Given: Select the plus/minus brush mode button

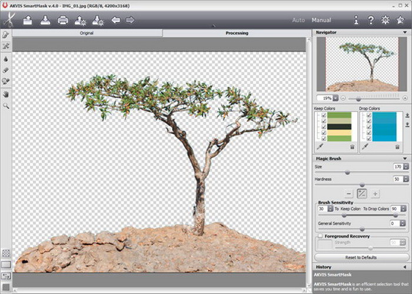Looking at the screenshot, I should click(x=362, y=194).
